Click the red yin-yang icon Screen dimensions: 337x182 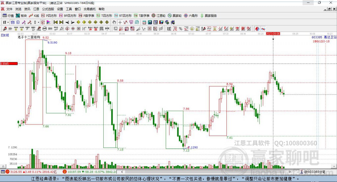tap(257, 29)
